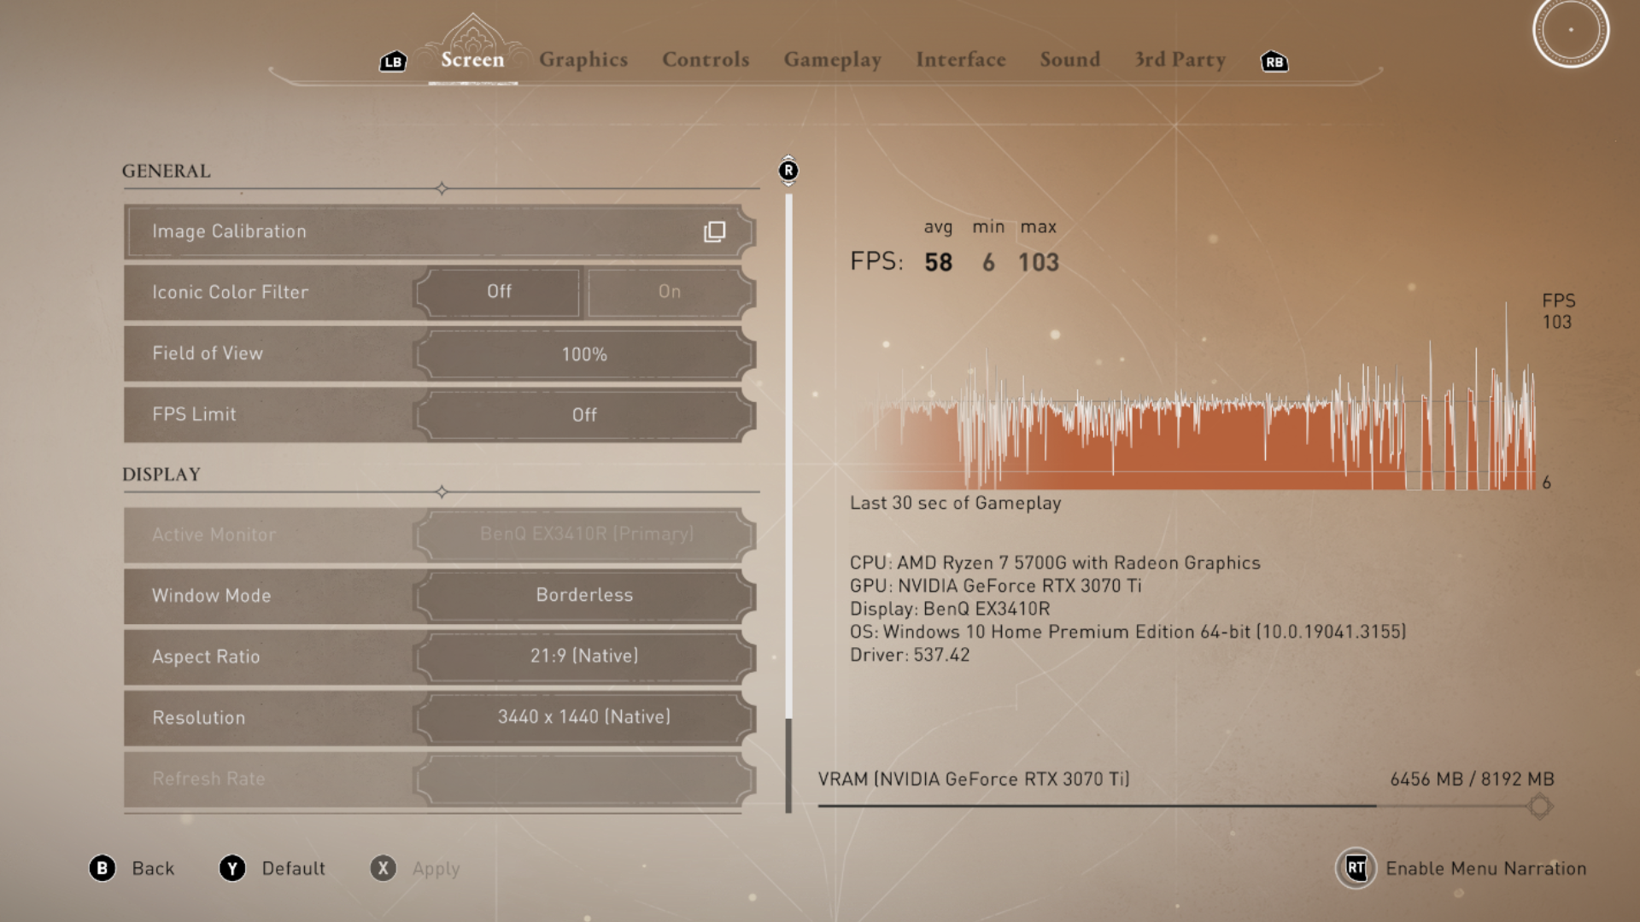Toggle Iconic Color Filter to On
The image size is (1640, 922).
[671, 292]
